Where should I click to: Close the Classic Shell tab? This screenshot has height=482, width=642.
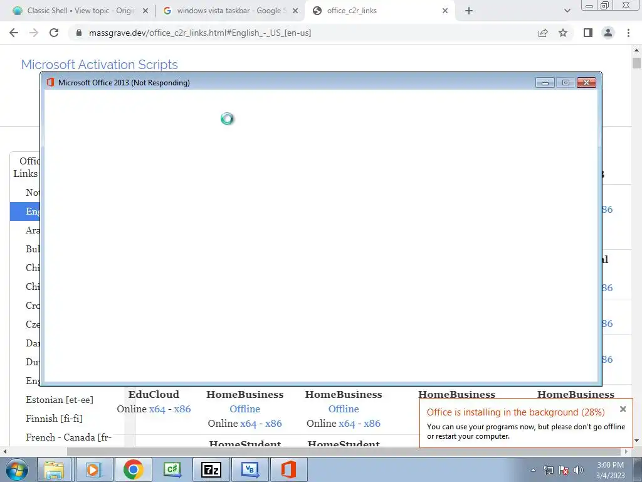(145, 11)
